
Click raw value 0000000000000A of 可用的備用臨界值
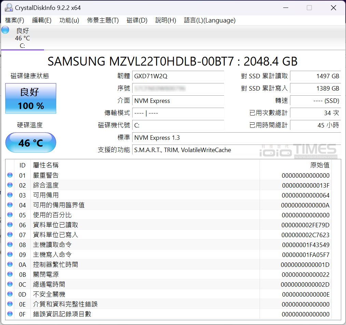[305, 205]
